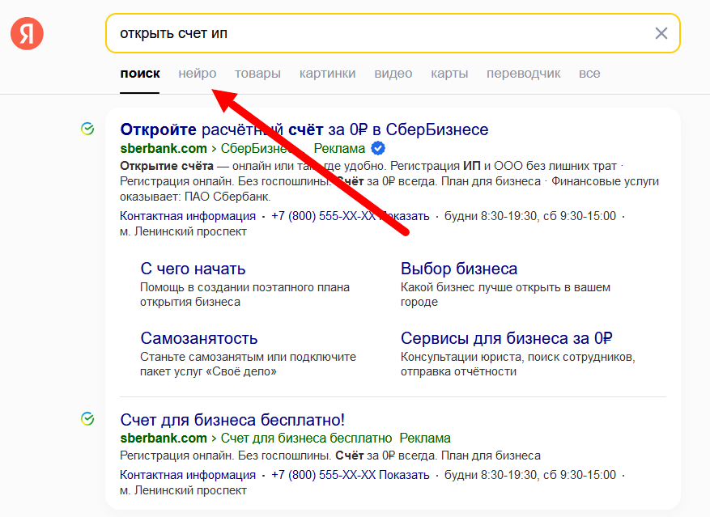This screenshot has width=710, height=517.
Task: Open 'Контактная информация' link in the first ad
Action: click(x=188, y=216)
